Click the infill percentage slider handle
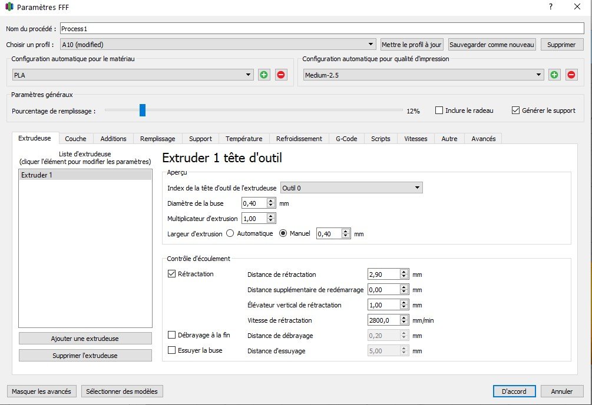Image resolution: width=592 pixels, height=405 pixels. point(142,111)
